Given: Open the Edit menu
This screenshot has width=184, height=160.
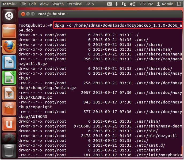Looking at the screenshot, I should click(x=33, y=4).
